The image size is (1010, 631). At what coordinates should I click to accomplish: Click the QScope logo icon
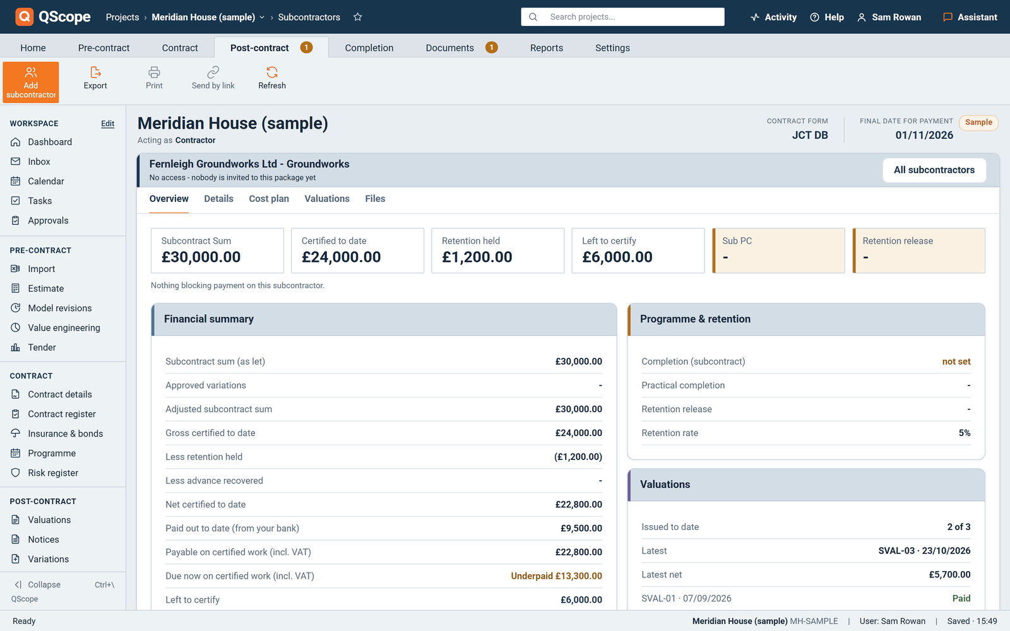pyautogui.click(x=24, y=16)
